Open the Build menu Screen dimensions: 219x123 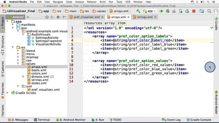103,2
